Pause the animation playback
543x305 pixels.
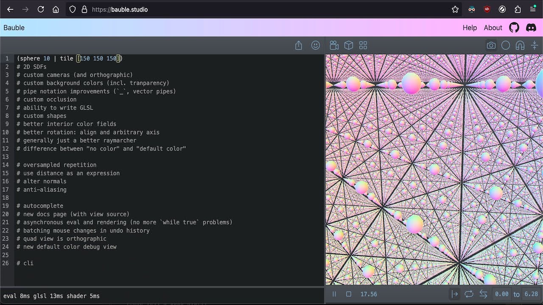point(334,294)
